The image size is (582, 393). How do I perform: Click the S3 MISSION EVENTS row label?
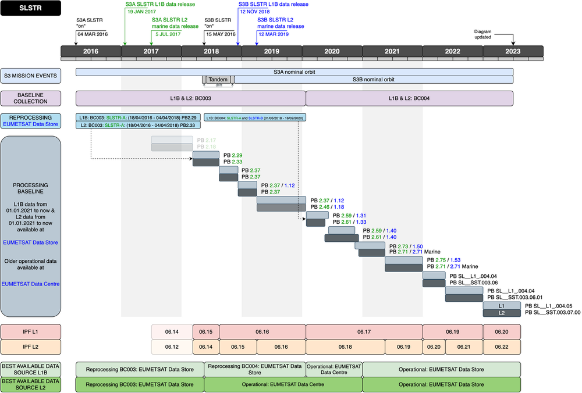tap(30, 75)
